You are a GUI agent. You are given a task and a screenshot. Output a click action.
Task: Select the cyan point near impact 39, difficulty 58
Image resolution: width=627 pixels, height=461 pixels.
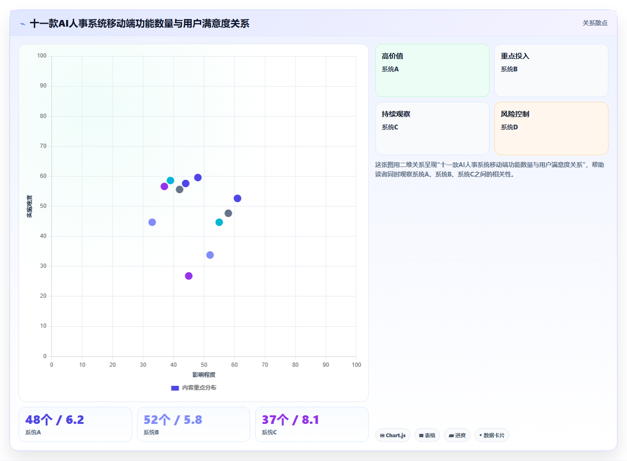pos(170,181)
